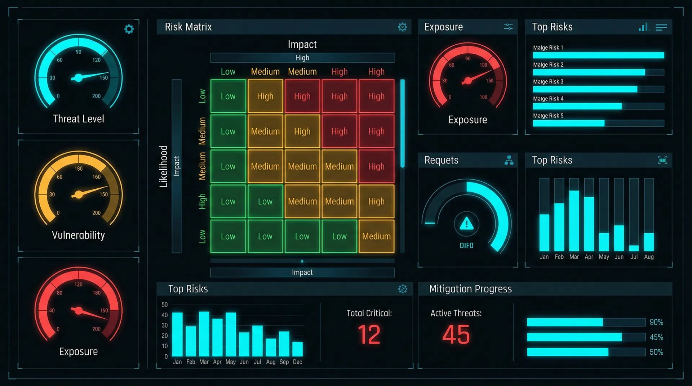Open the sort list icon in Top Risks header
The height and width of the screenshot is (386, 692).
[x=661, y=27]
